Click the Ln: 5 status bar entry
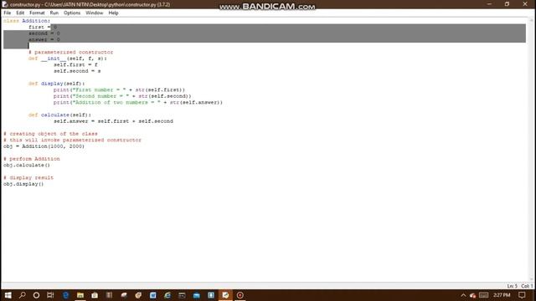 pyautogui.click(x=512, y=286)
